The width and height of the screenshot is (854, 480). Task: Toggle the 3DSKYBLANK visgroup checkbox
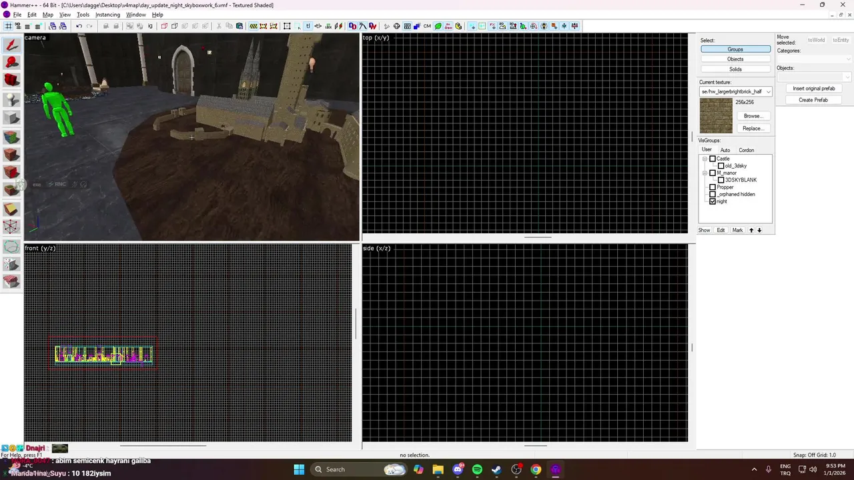tap(721, 180)
